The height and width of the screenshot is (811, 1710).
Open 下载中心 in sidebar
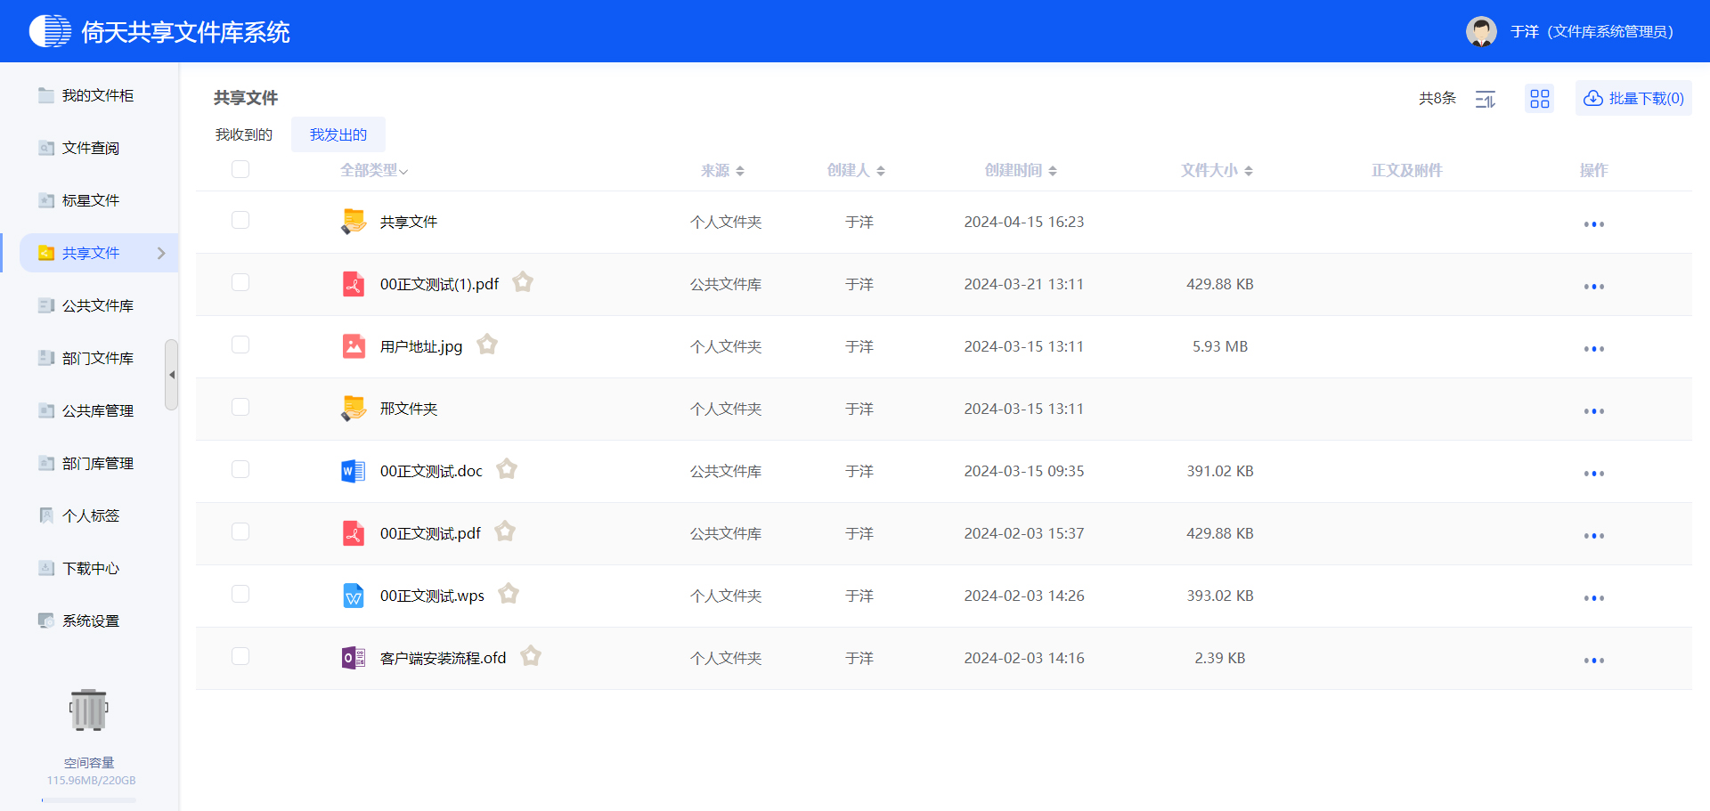pos(91,568)
